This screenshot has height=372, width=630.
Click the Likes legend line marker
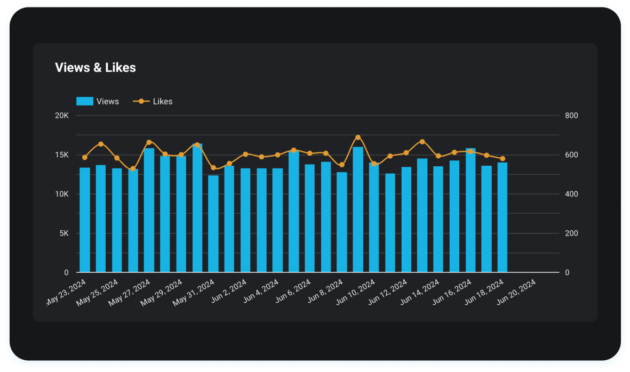click(140, 101)
